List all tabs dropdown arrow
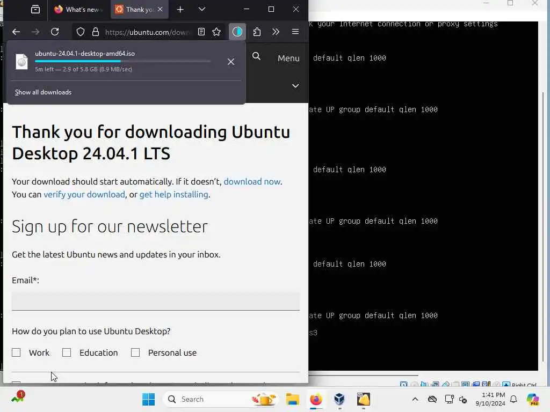The width and height of the screenshot is (550, 412). (202, 10)
